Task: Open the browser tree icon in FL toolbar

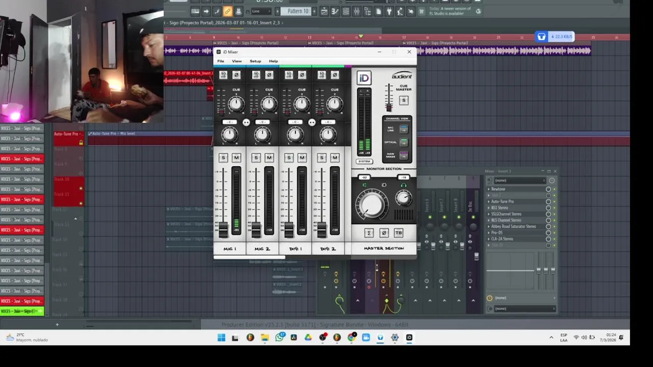Action: [368, 11]
